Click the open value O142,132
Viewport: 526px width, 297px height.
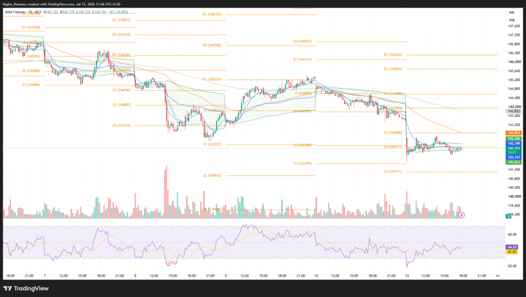click(x=51, y=12)
